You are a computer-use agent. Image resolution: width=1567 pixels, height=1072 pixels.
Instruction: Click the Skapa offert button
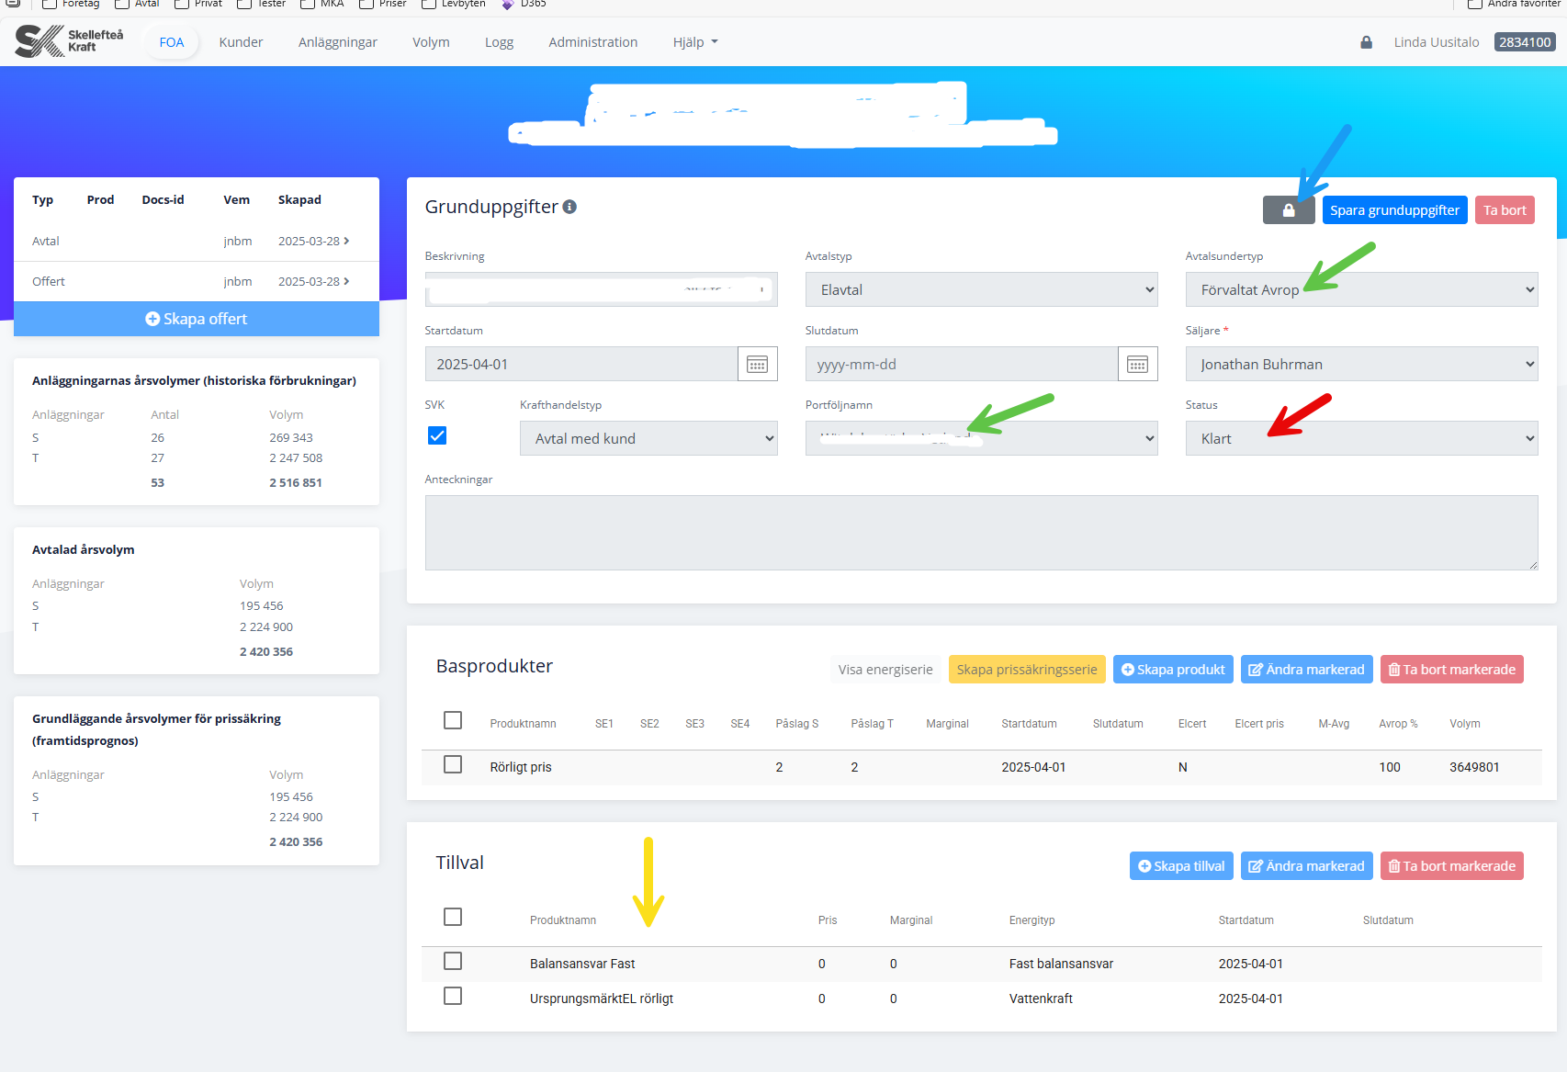point(197,319)
